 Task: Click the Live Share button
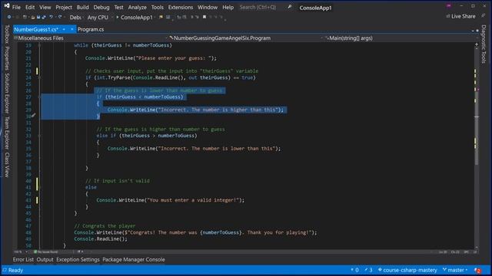point(460,16)
